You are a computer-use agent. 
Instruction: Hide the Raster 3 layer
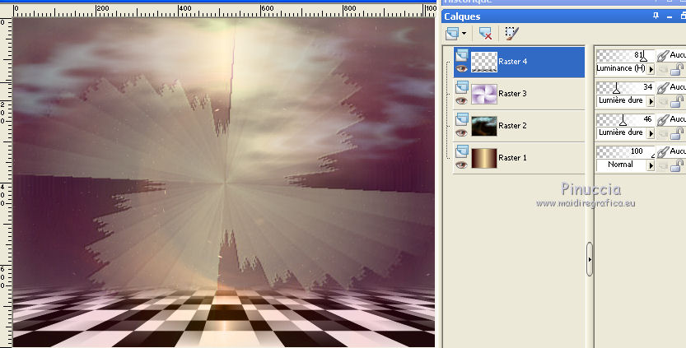click(x=461, y=101)
